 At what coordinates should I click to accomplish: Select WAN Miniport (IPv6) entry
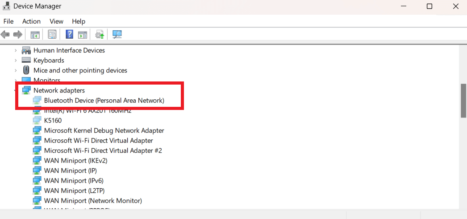pyautogui.click(x=74, y=181)
